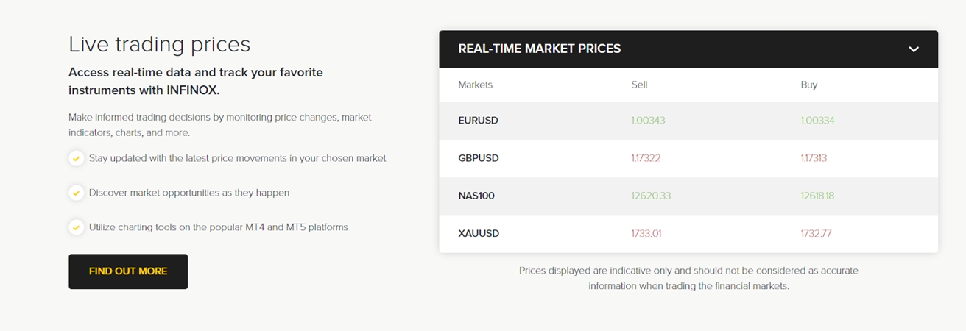966x331 pixels.
Task: Click checkmark icon beside 'Stay updated' bullet
Action: 76,158
